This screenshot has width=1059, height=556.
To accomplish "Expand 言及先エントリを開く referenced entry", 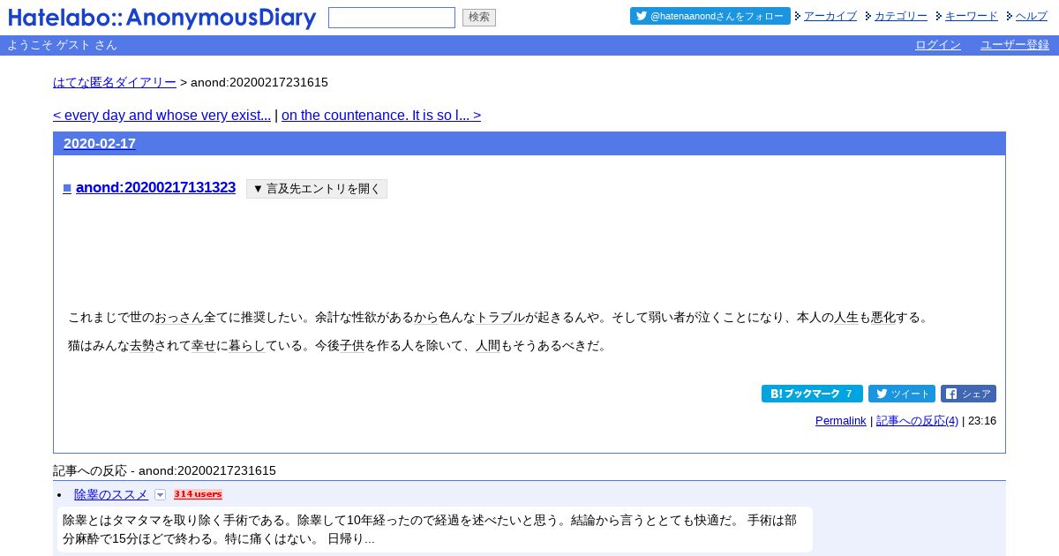I will click(x=317, y=189).
